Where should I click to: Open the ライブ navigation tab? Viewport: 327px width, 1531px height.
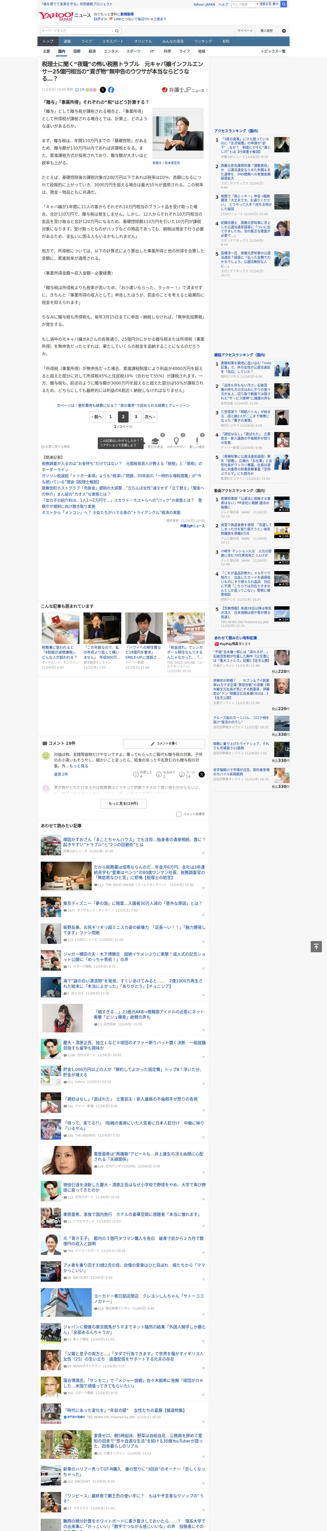(x=87, y=42)
